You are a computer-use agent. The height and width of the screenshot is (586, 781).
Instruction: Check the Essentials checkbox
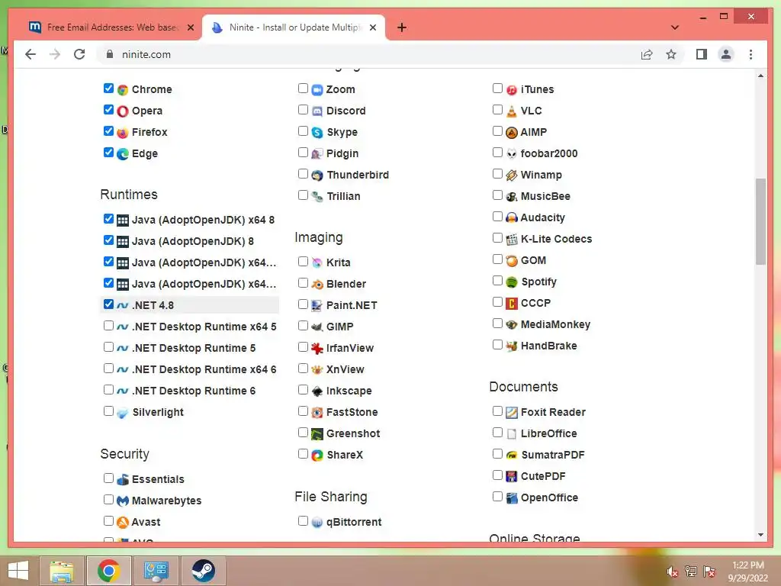(x=108, y=478)
